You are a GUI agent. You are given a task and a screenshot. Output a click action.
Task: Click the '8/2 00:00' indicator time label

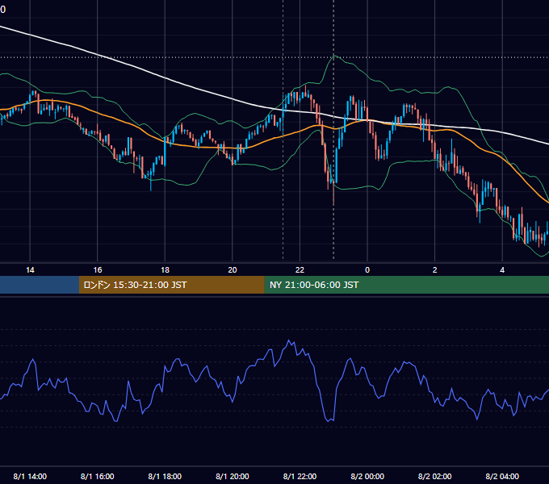point(367,476)
